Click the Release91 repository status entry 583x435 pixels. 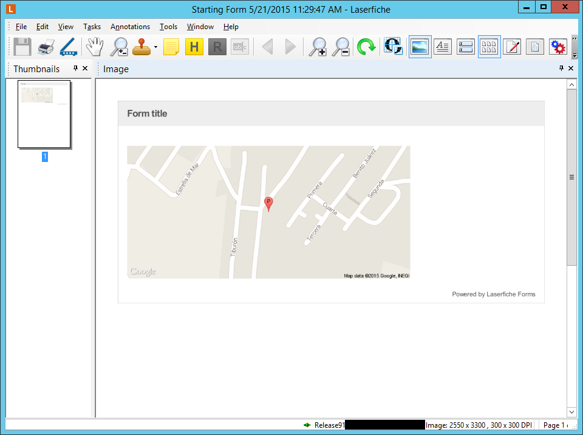coord(329,425)
